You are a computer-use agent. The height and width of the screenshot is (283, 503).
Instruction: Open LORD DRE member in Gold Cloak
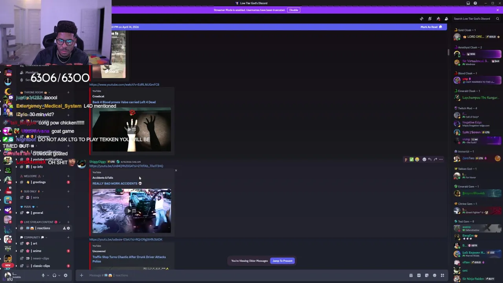tap(477, 37)
